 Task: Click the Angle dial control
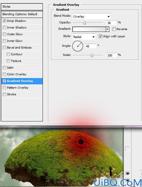pos(78,46)
